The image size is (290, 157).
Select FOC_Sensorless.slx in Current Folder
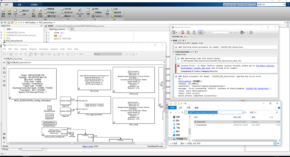click(x=15, y=41)
